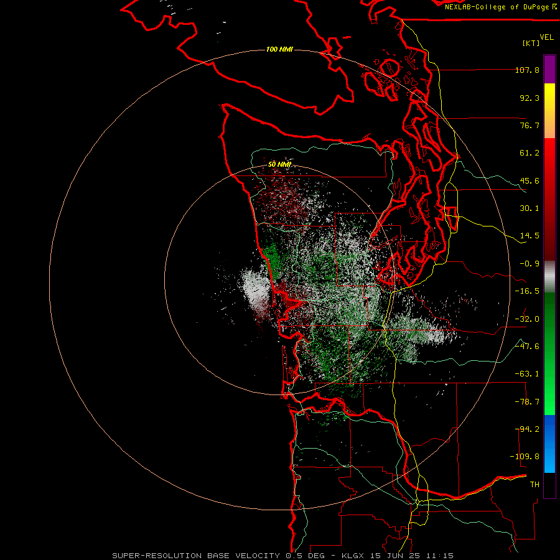Click the 76.7 velocity scale value
Screen dimensions: 560x560
click(530, 125)
